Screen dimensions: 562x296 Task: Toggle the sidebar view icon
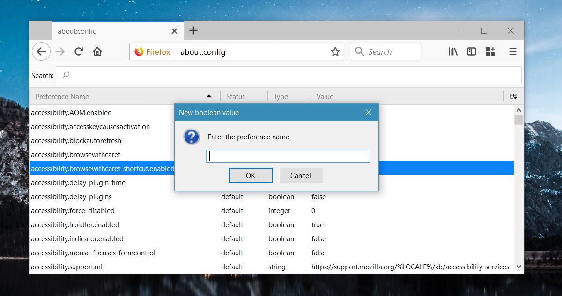click(472, 51)
